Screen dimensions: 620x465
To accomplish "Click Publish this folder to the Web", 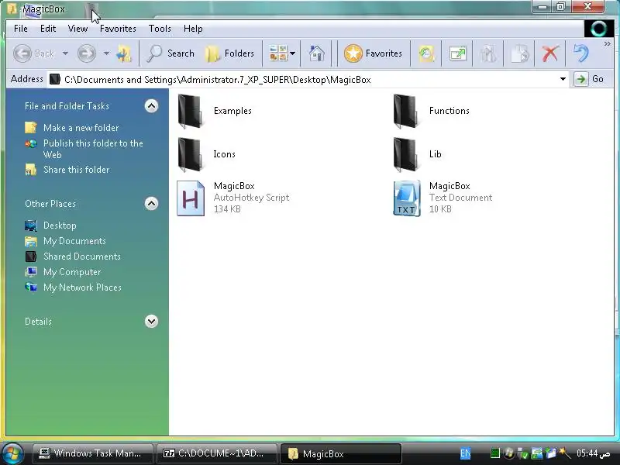I will [93, 149].
